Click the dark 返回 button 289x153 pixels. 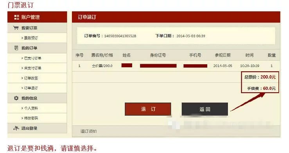(205, 109)
